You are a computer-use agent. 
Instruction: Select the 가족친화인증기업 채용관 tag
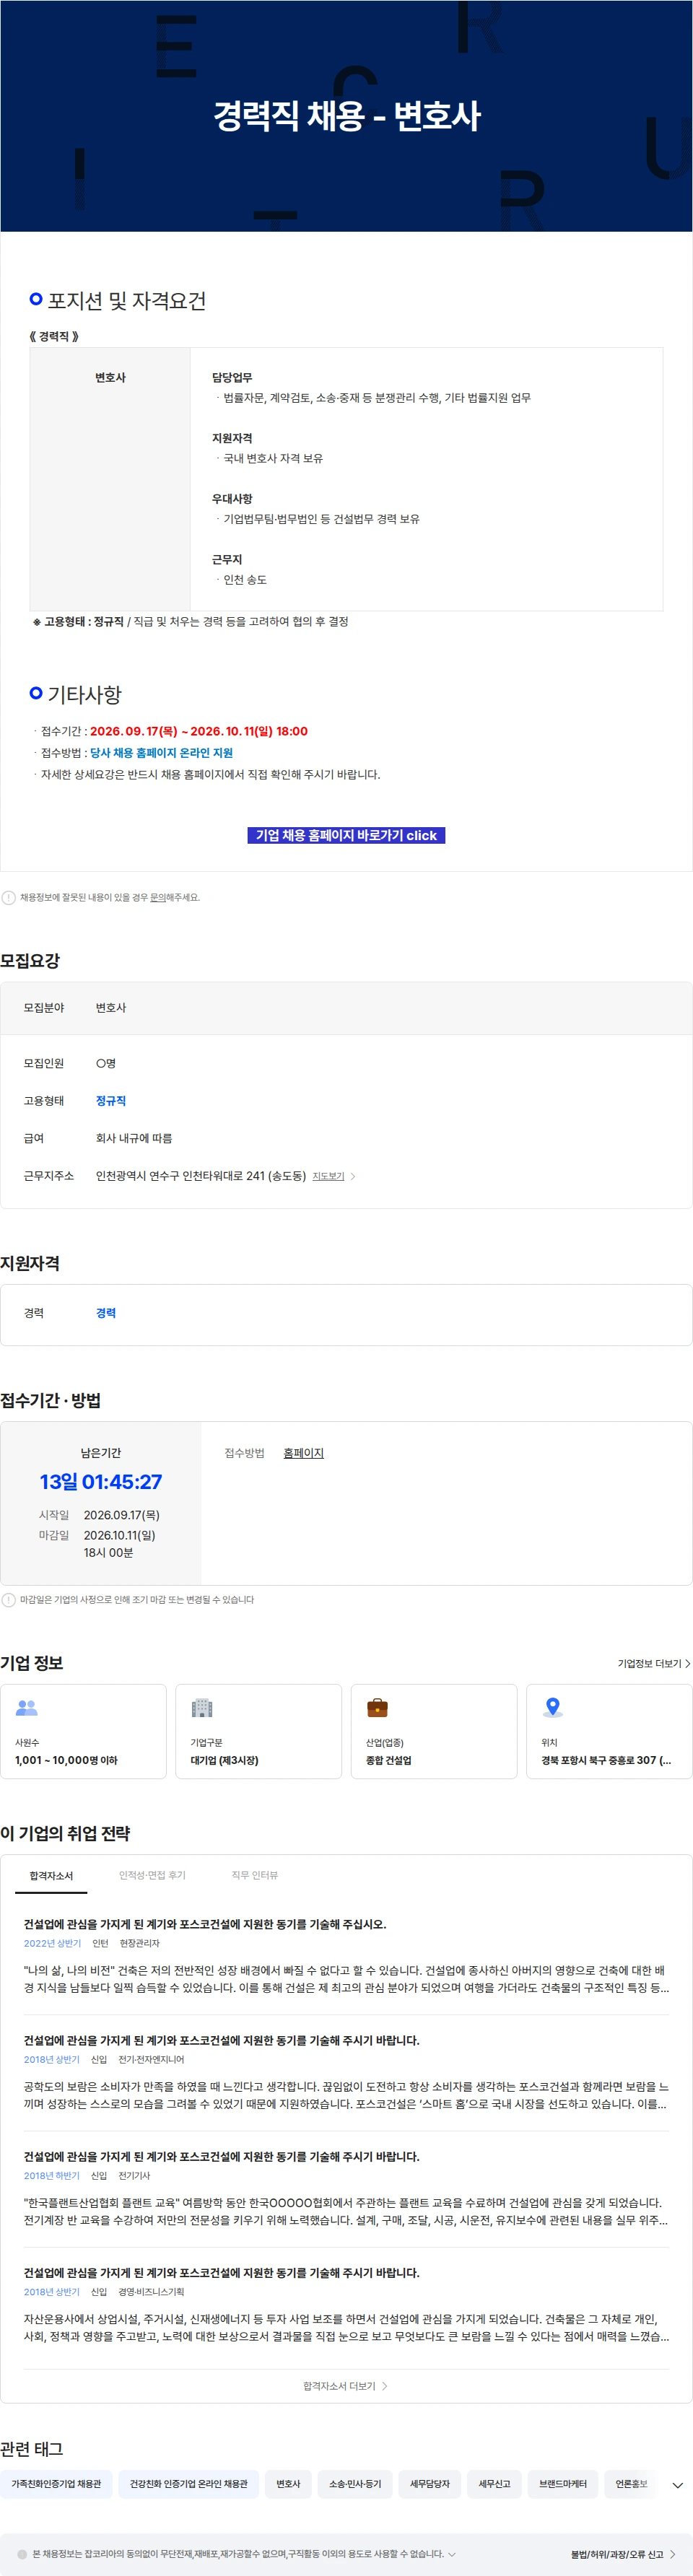tap(56, 2483)
